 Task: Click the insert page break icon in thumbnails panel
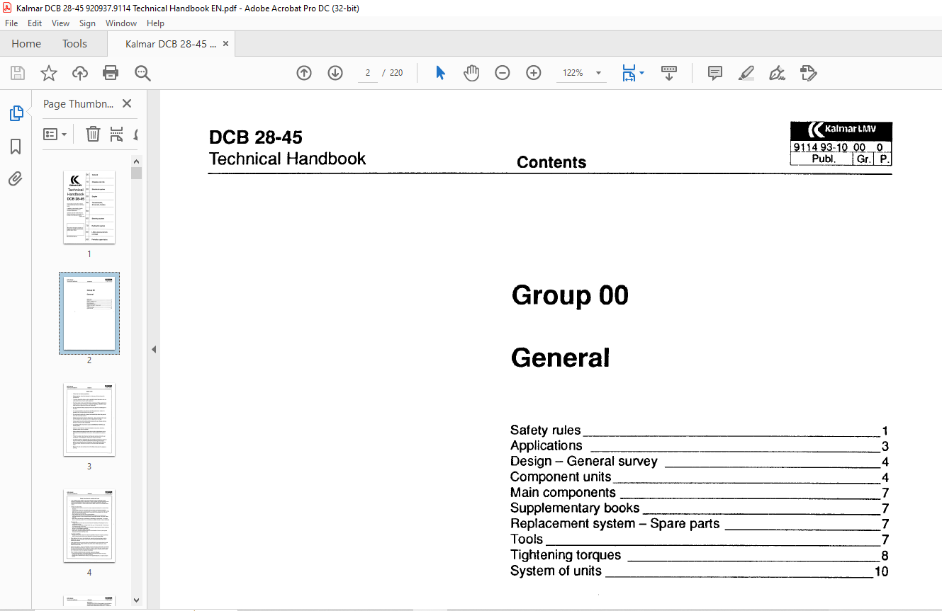tap(116, 134)
